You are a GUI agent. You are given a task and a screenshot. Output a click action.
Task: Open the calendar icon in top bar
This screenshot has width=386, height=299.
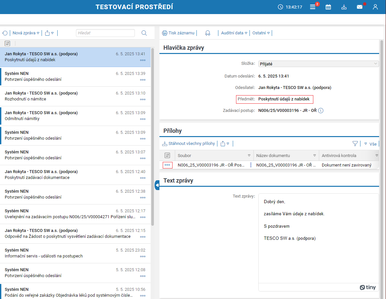pos(328,7)
